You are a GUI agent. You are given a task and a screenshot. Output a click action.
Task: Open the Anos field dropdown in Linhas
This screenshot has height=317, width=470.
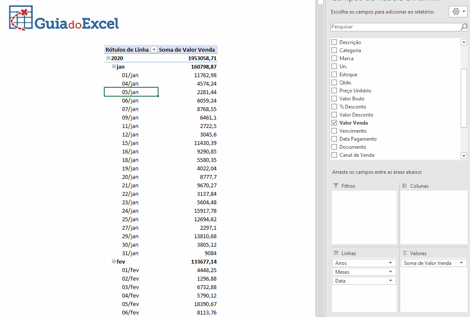point(390,263)
